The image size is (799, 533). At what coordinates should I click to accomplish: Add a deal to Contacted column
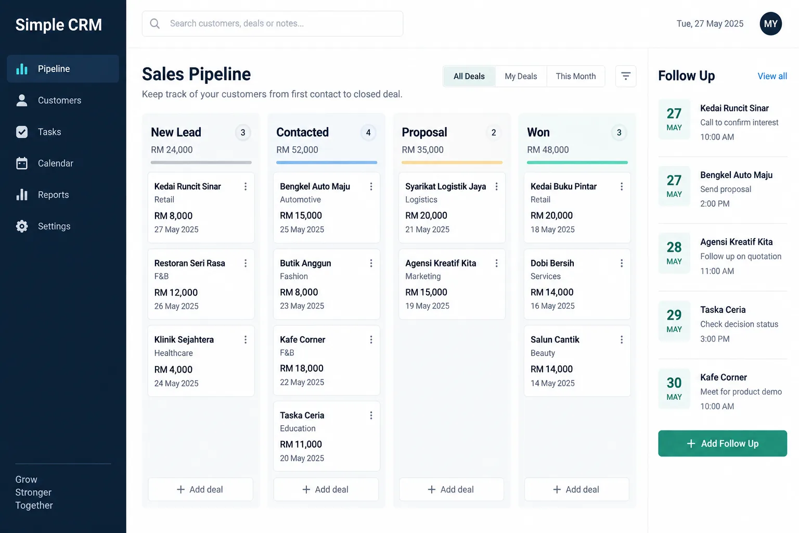point(326,489)
